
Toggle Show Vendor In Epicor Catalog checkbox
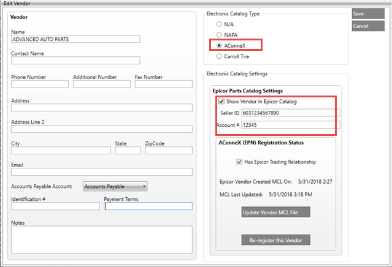(221, 101)
